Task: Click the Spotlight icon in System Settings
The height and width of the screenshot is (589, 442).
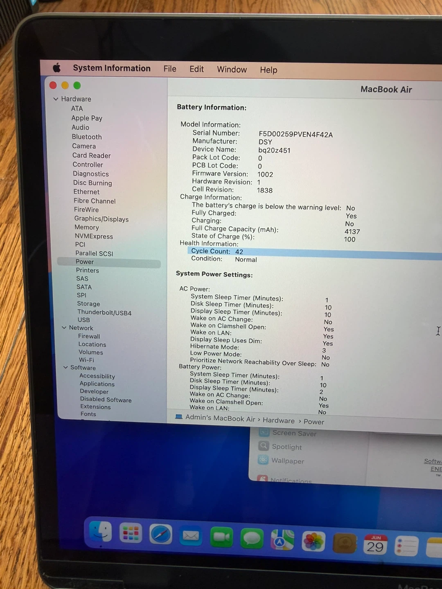Action: 264,446
